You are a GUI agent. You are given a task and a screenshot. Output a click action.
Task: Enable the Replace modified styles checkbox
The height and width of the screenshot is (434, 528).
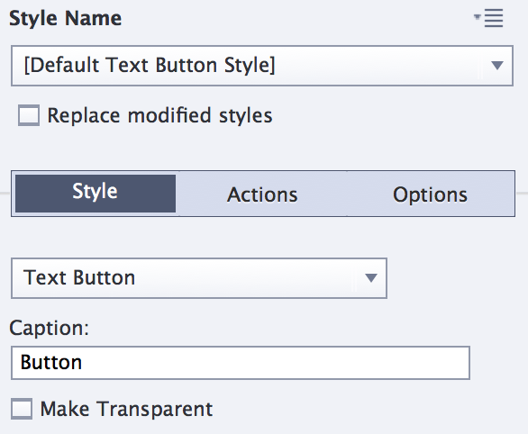(29, 115)
